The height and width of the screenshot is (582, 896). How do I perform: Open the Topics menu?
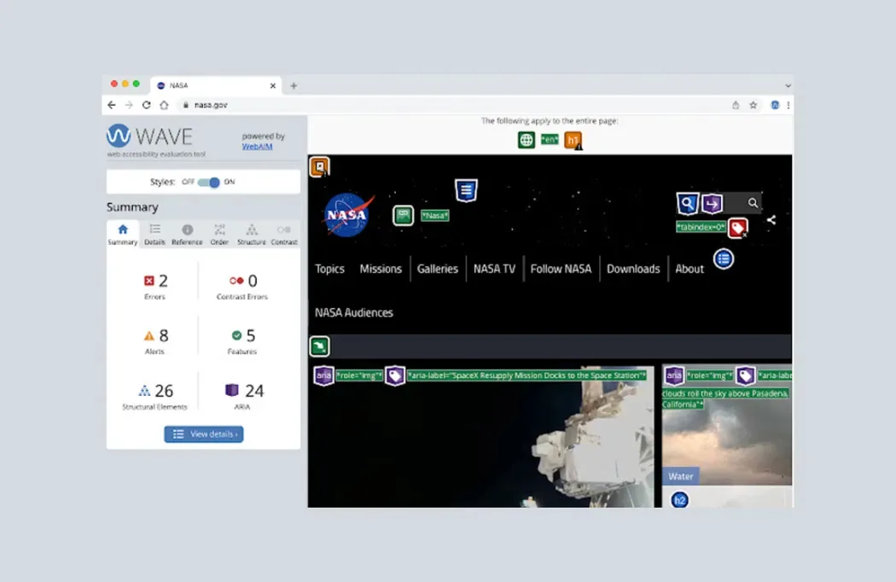coord(329,269)
